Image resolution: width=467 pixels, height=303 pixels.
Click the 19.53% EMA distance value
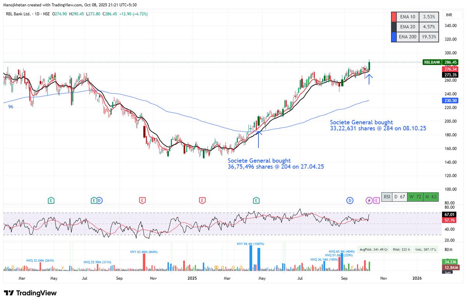(x=429, y=37)
